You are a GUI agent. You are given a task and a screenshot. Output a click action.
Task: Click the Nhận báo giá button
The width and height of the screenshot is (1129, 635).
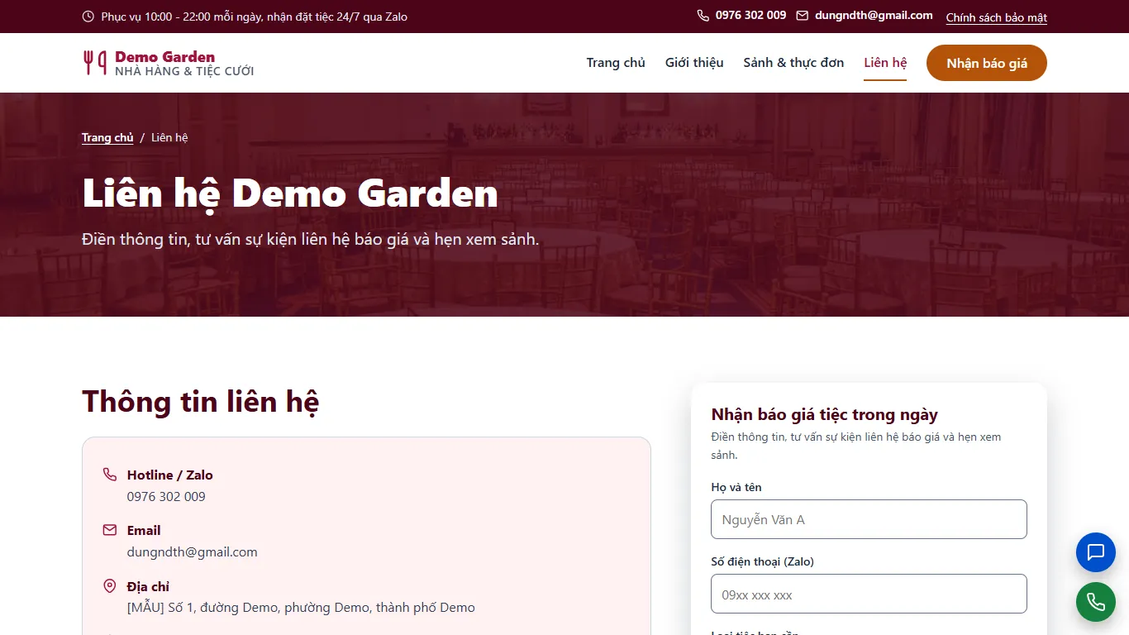987,63
